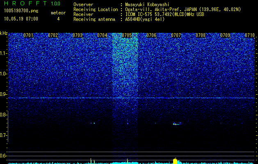The width and height of the screenshot is (258, 164).
Task: Click the meteor echo dot pair before 0704
Action: (x=93, y=123)
